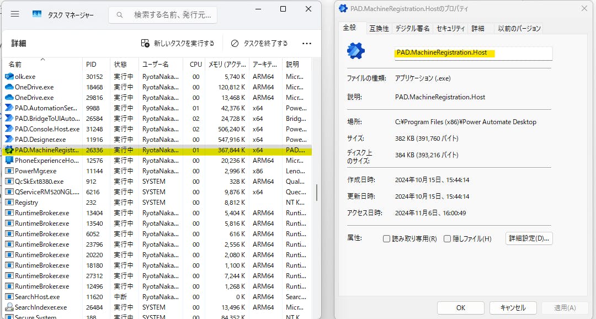Sort by the 説明 column header
596x319 pixels.
(297, 64)
